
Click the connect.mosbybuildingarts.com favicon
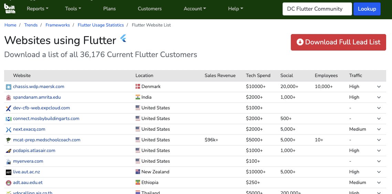coord(9,119)
